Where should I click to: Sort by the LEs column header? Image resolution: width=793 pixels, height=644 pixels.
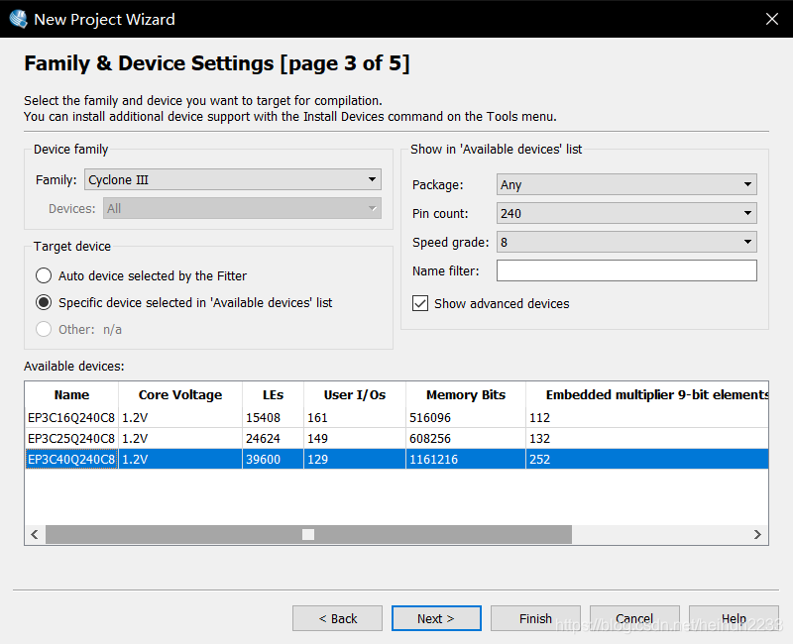coord(274,394)
